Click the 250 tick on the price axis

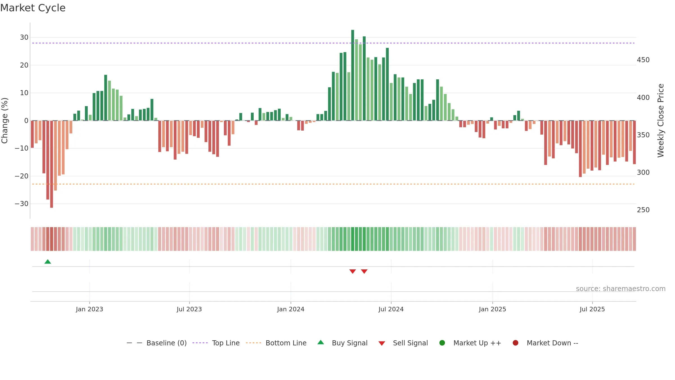coord(643,210)
